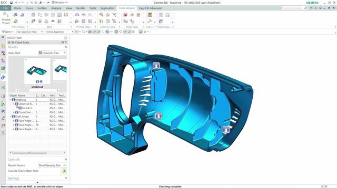The height and width of the screenshot is (189, 337).
Task: Click the help icon near Find a Command
Action: [x=321, y=8]
